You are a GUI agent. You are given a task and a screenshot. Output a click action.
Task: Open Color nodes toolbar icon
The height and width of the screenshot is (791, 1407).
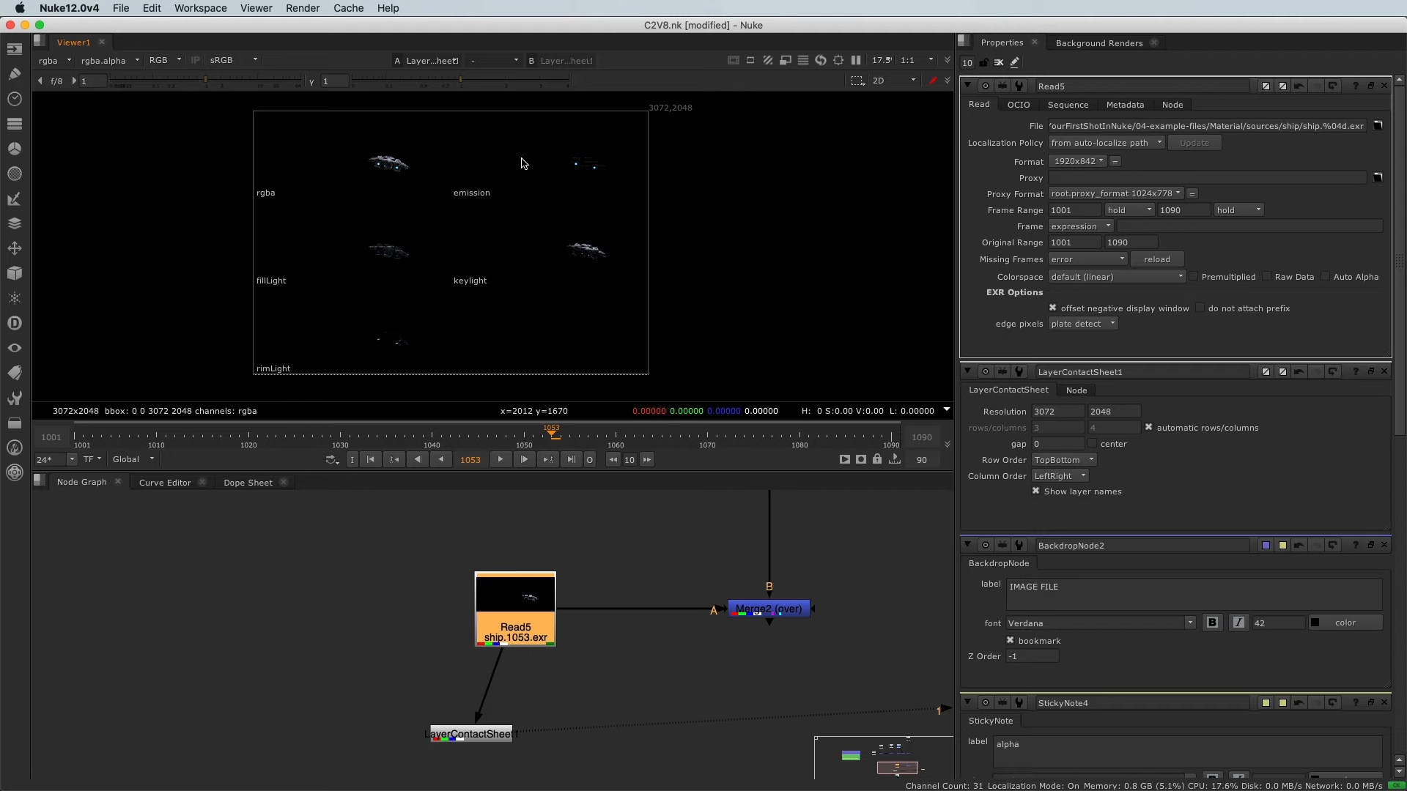click(x=14, y=149)
